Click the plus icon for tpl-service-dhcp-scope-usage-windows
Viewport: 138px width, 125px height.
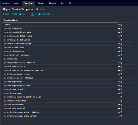[x=119, y=116]
